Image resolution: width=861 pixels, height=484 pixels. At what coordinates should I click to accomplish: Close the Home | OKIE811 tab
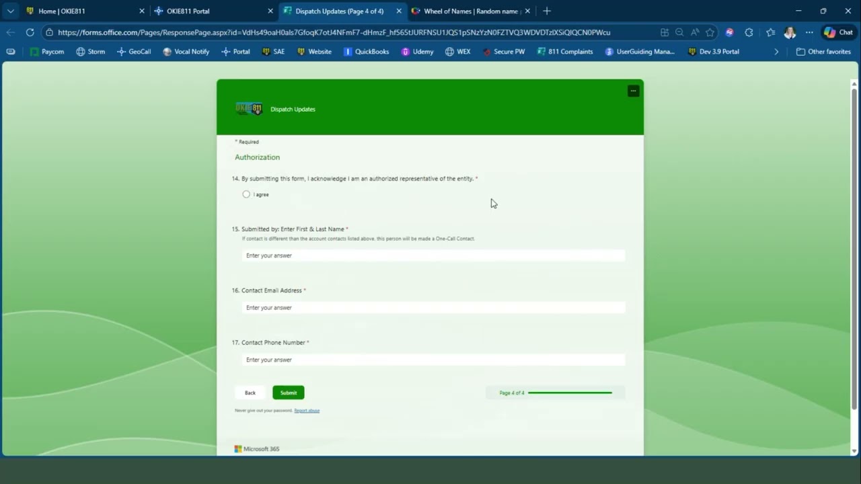click(142, 11)
